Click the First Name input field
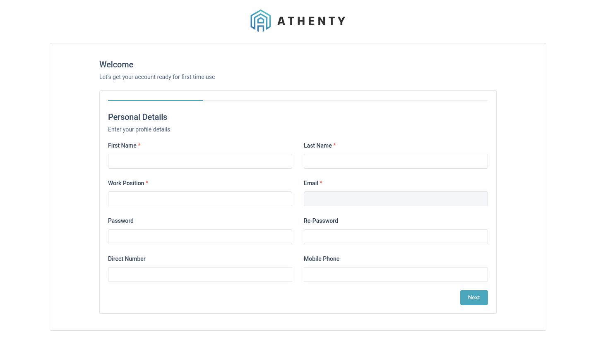596x339 pixels. pyautogui.click(x=200, y=161)
